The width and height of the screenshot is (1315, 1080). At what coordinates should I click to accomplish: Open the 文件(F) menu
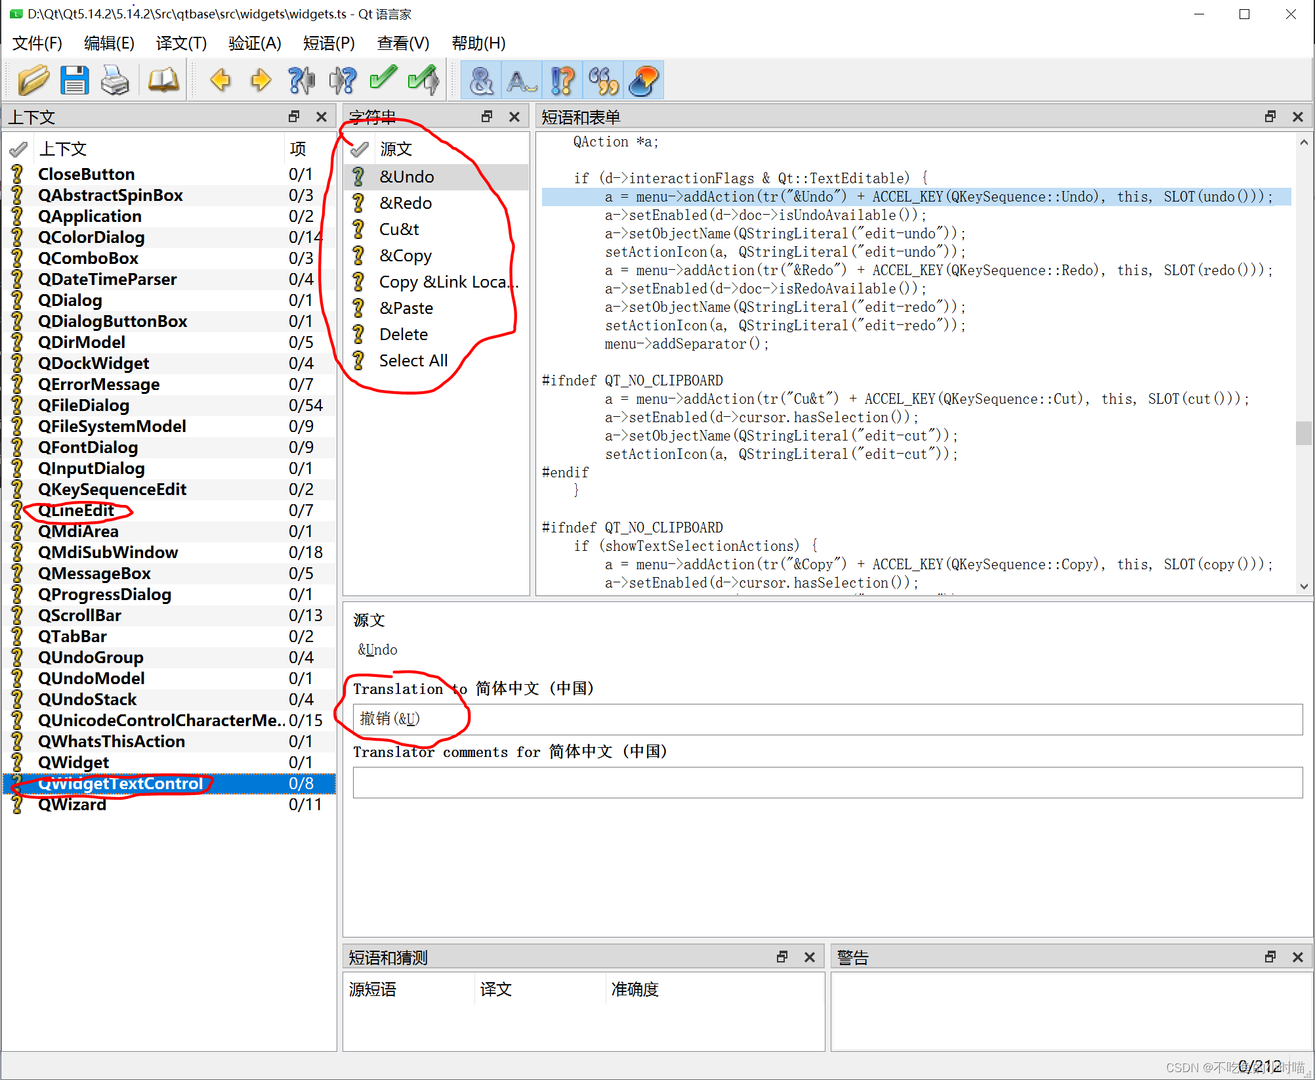37,43
